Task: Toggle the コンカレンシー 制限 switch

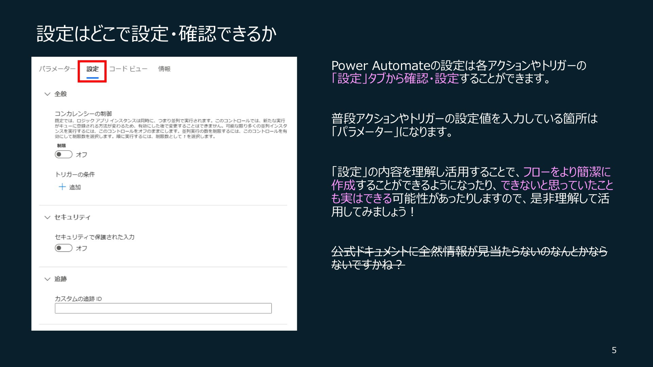Action: tap(64, 155)
